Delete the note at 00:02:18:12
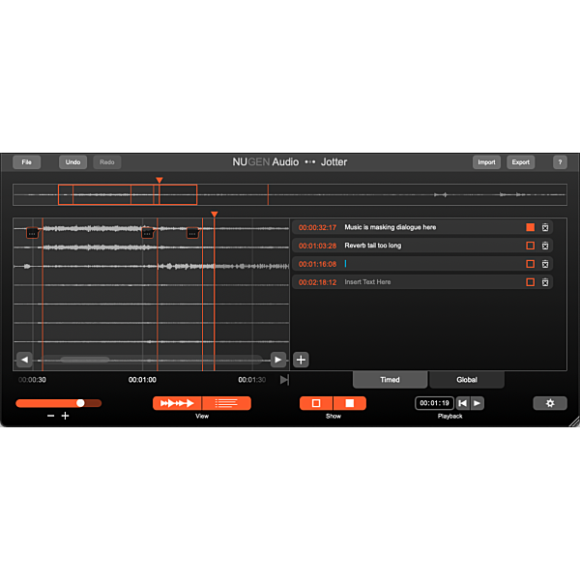580x580 pixels. pyautogui.click(x=545, y=282)
